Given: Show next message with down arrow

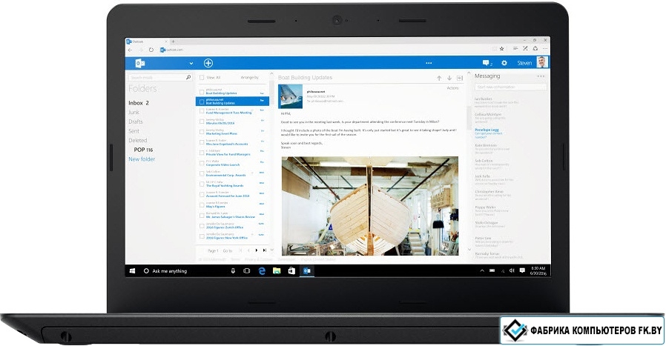Looking at the screenshot, I should pyautogui.click(x=449, y=78).
